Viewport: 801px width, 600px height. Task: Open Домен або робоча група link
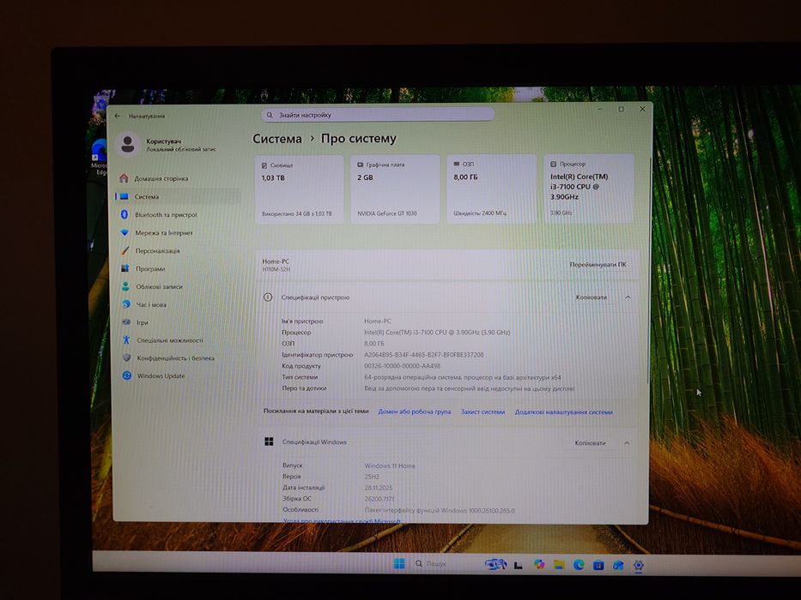tap(415, 411)
